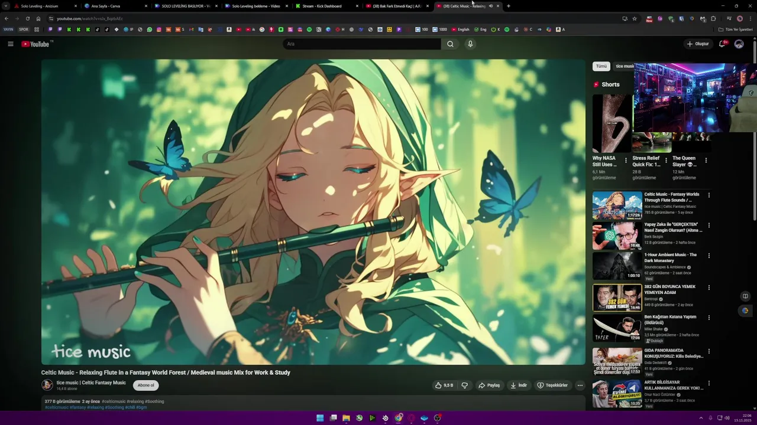
Task: Click the İndir download button
Action: pos(519,385)
